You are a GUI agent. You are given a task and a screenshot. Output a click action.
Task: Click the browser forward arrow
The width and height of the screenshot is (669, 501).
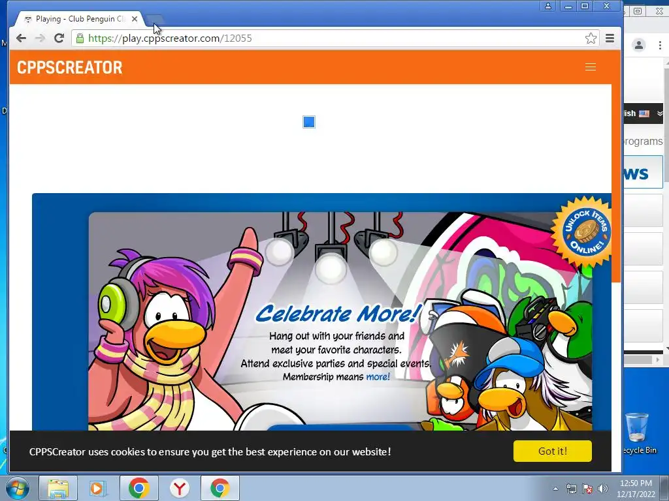[x=40, y=38]
